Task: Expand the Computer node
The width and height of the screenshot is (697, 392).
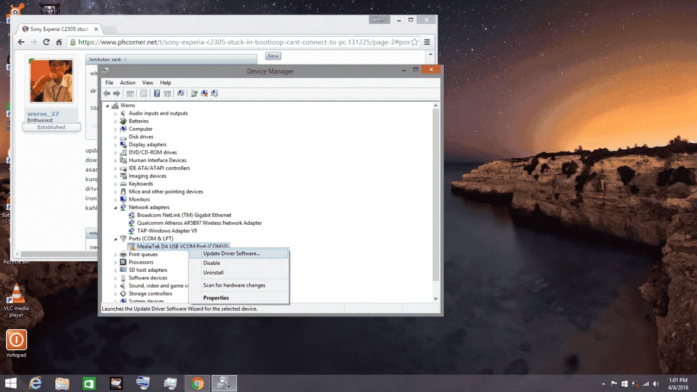Action: (116, 129)
